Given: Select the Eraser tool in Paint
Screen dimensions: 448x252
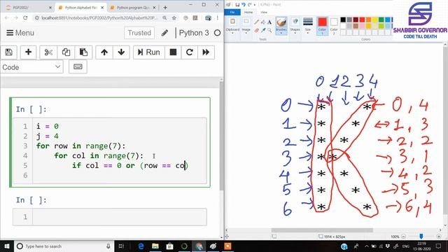Looking at the screenshot, I should point(257,30).
